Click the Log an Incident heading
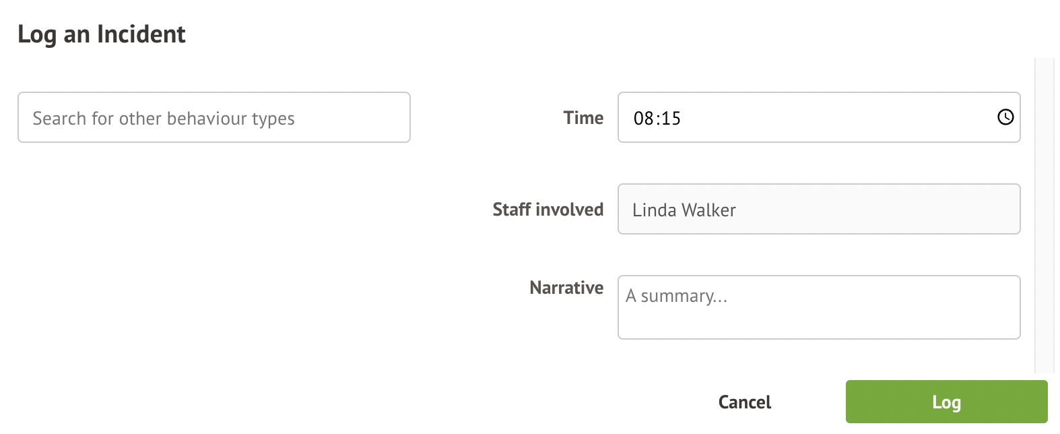Image resolution: width=1060 pixels, height=434 pixels. (102, 34)
